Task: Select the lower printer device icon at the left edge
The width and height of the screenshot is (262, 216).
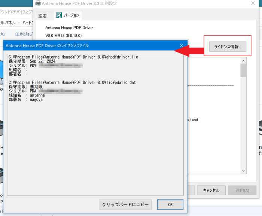Action: tap(1, 175)
